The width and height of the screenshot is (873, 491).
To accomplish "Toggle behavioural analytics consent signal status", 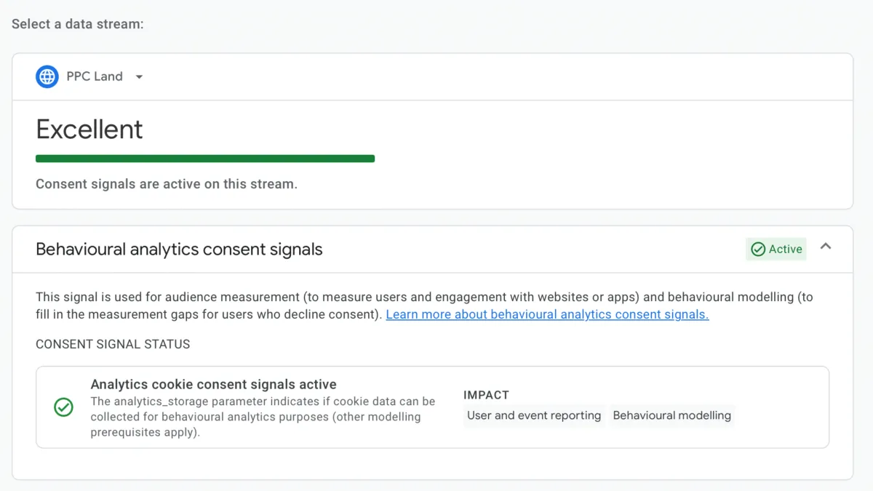I will tap(776, 249).
